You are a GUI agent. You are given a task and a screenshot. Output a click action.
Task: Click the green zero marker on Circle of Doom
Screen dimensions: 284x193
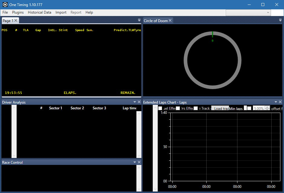point(212,35)
